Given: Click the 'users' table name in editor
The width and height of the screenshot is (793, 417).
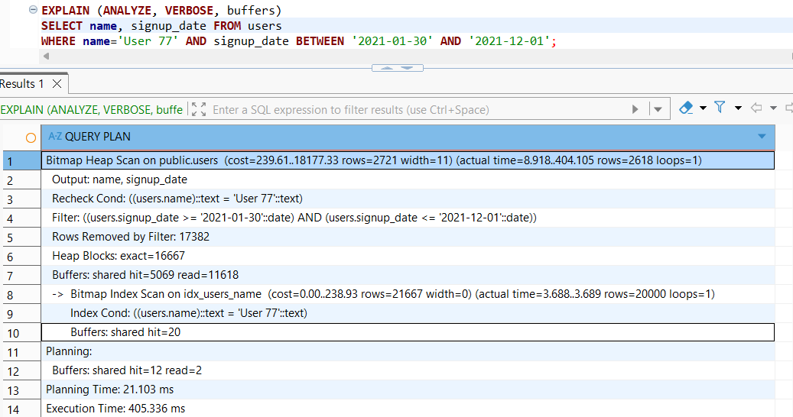Looking at the screenshot, I should (x=265, y=26).
